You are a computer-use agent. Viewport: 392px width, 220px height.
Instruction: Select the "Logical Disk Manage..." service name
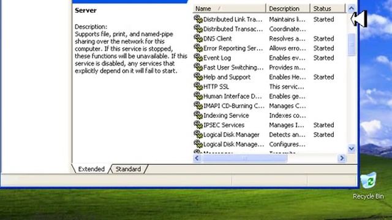[x=233, y=144]
